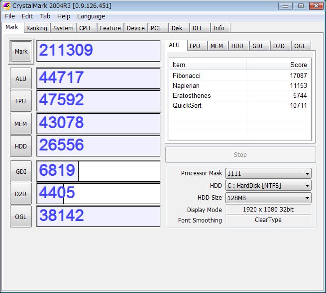The image size is (326, 293).
Task: Show the HDD results sub-tab
Action: (x=238, y=46)
